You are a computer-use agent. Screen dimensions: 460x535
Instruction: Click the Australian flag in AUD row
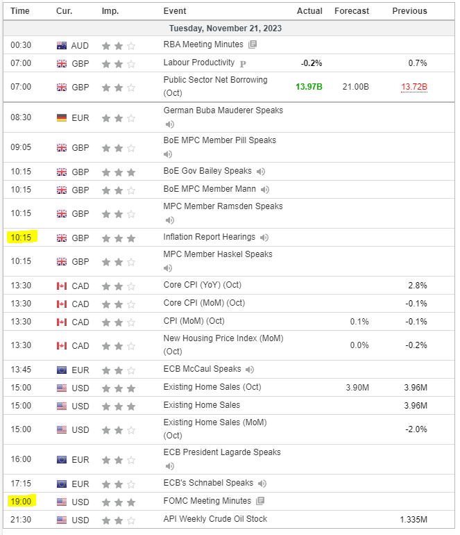click(62, 45)
